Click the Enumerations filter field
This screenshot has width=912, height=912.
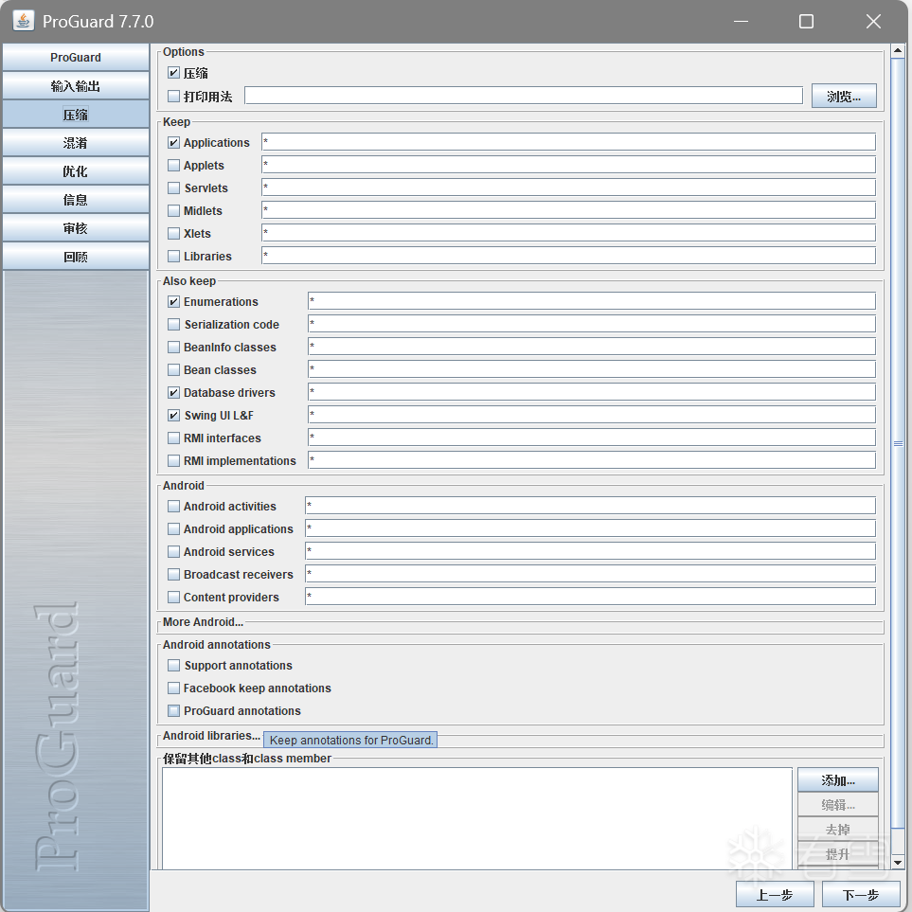[592, 301]
